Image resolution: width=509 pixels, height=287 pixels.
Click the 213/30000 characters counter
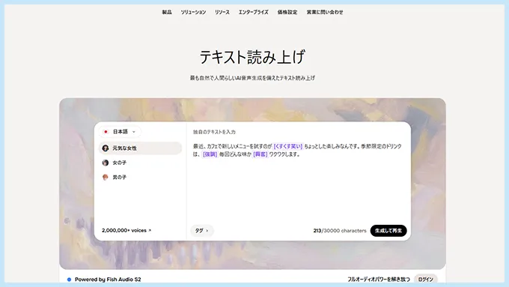click(340, 231)
